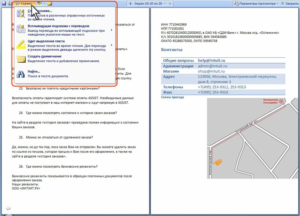Viewport: 300px width, 216px height.
Task: Click the route map image
Action: click(x=254, y=138)
